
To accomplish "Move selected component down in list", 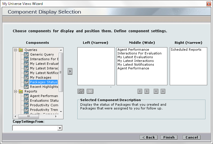I will (156, 91).
